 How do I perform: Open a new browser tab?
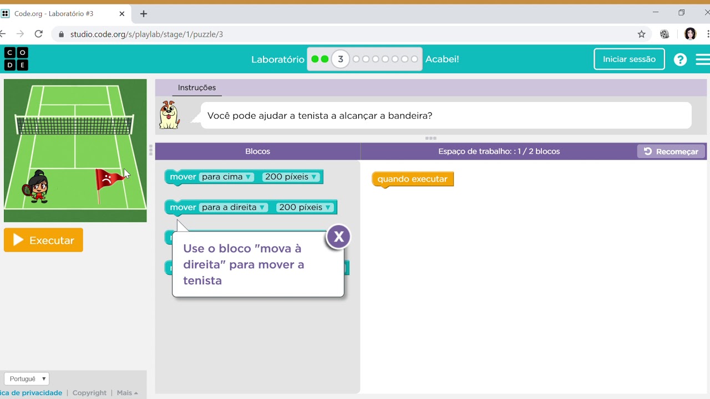144,13
